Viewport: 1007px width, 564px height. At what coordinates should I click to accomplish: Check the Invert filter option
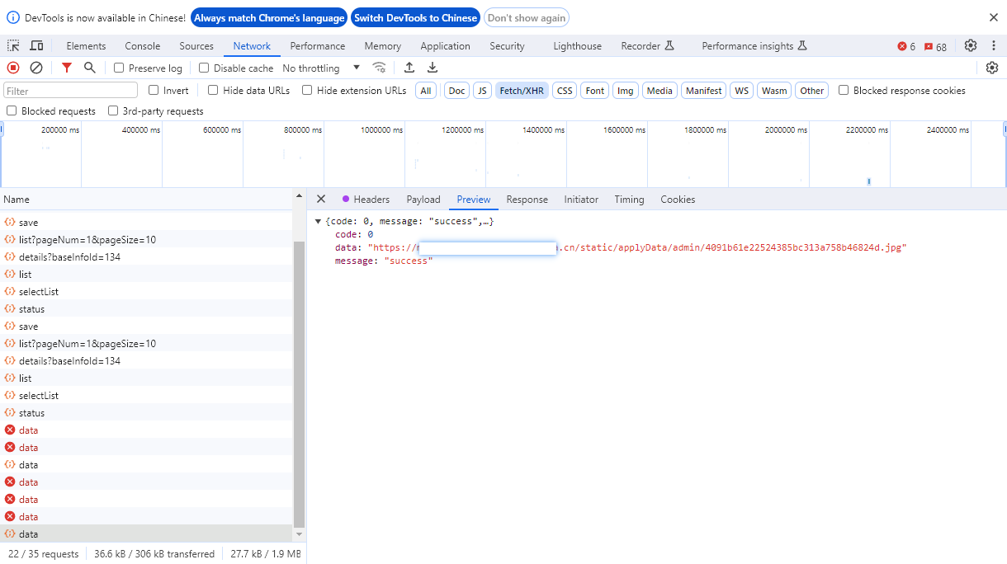[154, 91]
